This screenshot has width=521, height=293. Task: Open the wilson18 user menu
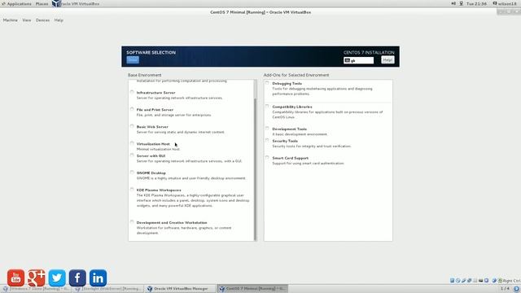[x=505, y=3]
